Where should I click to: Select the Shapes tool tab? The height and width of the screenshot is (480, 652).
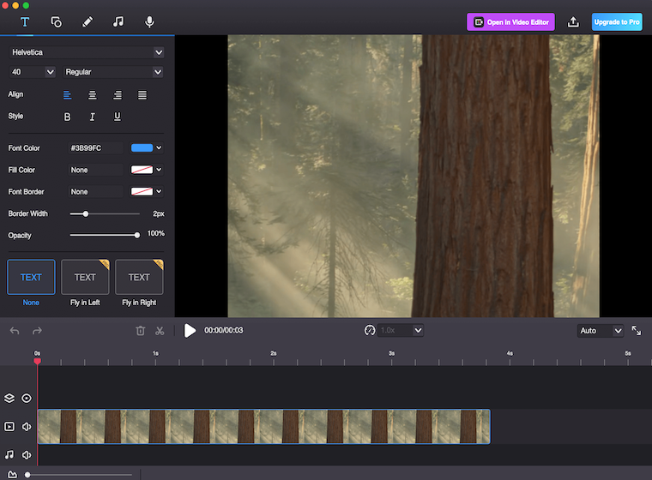pyautogui.click(x=56, y=21)
